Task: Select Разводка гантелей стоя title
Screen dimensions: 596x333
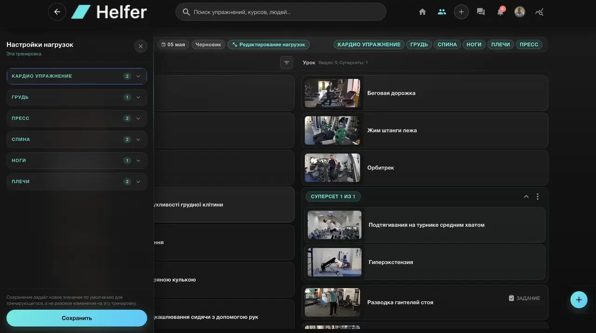Action: (x=400, y=302)
